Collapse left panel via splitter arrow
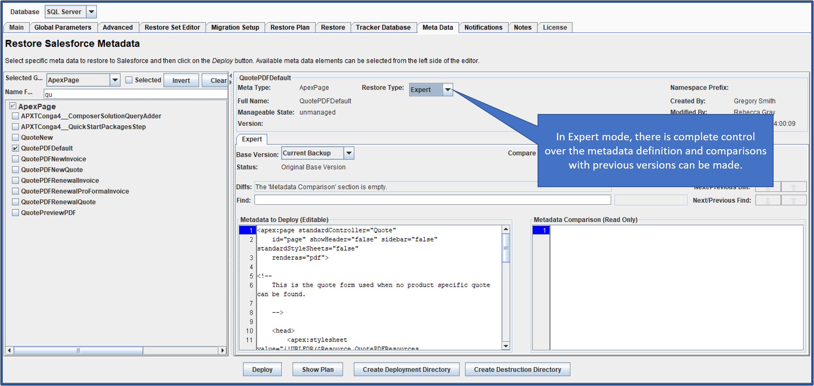814x386 pixels. 230,76
